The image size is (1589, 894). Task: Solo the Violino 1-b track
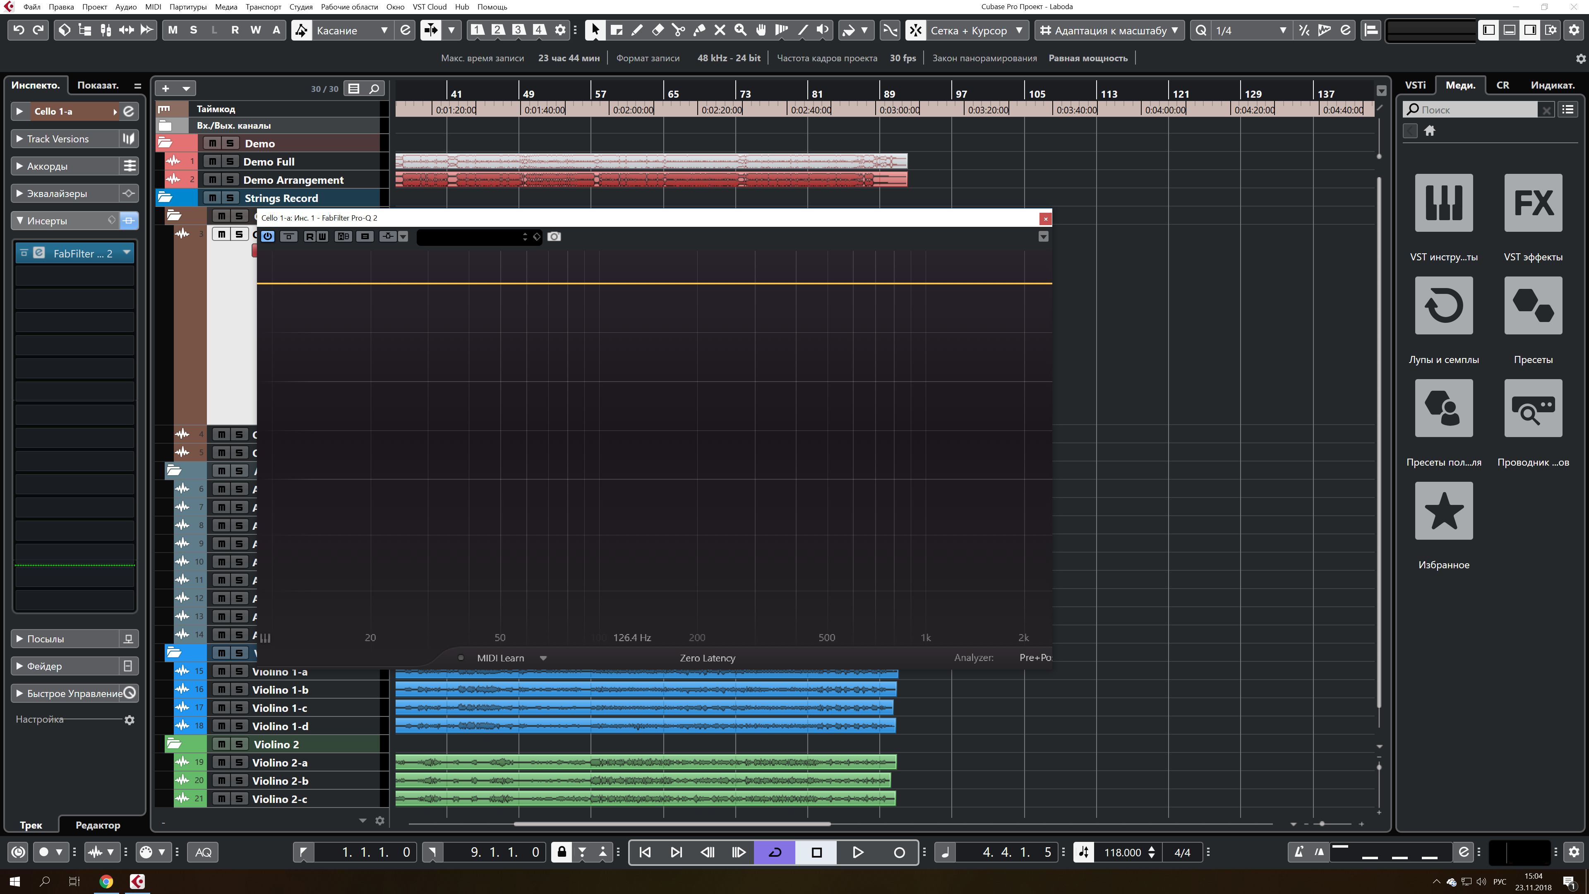click(x=239, y=690)
